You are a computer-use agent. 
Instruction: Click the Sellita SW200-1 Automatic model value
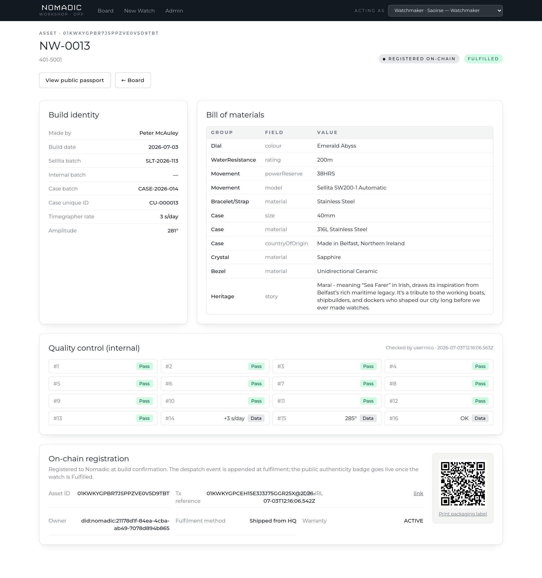pos(352,187)
